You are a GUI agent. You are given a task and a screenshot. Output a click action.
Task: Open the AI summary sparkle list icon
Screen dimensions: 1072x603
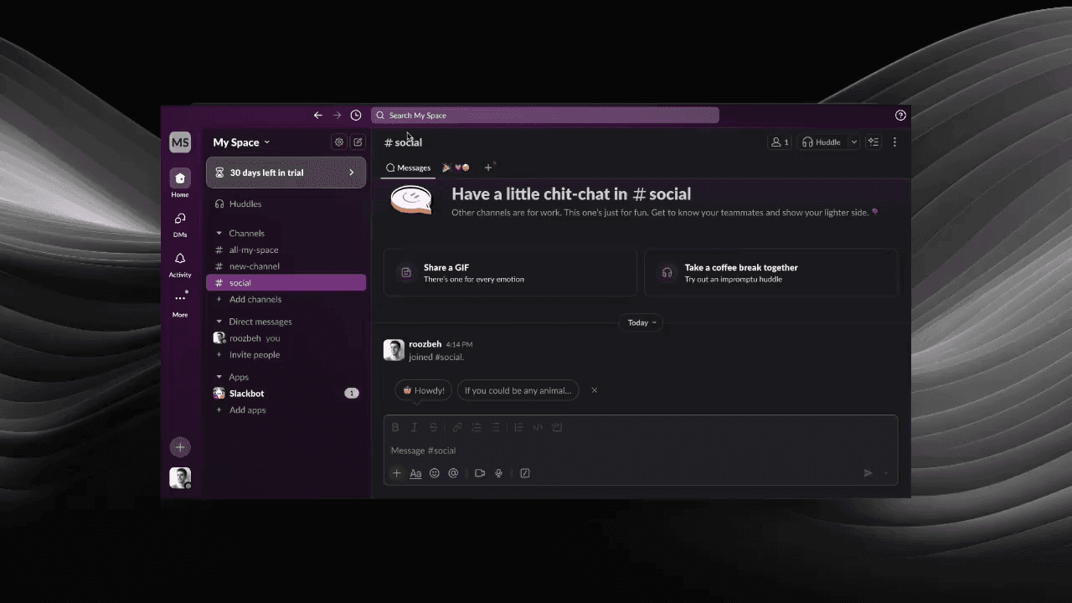pyautogui.click(x=874, y=142)
